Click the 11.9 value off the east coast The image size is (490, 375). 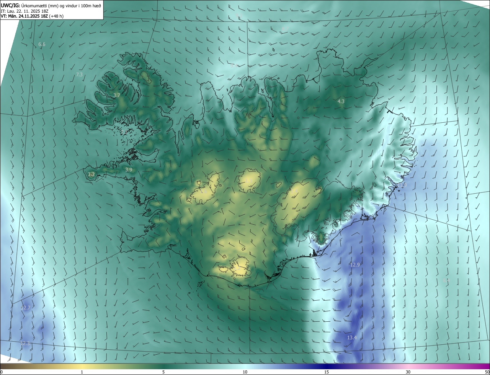click(402, 185)
